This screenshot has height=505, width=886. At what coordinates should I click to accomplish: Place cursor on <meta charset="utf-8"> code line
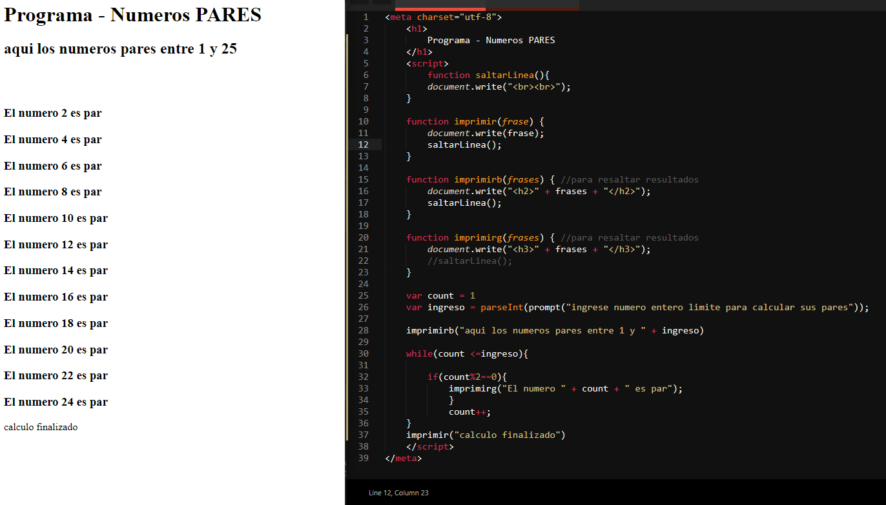click(443, 17)
